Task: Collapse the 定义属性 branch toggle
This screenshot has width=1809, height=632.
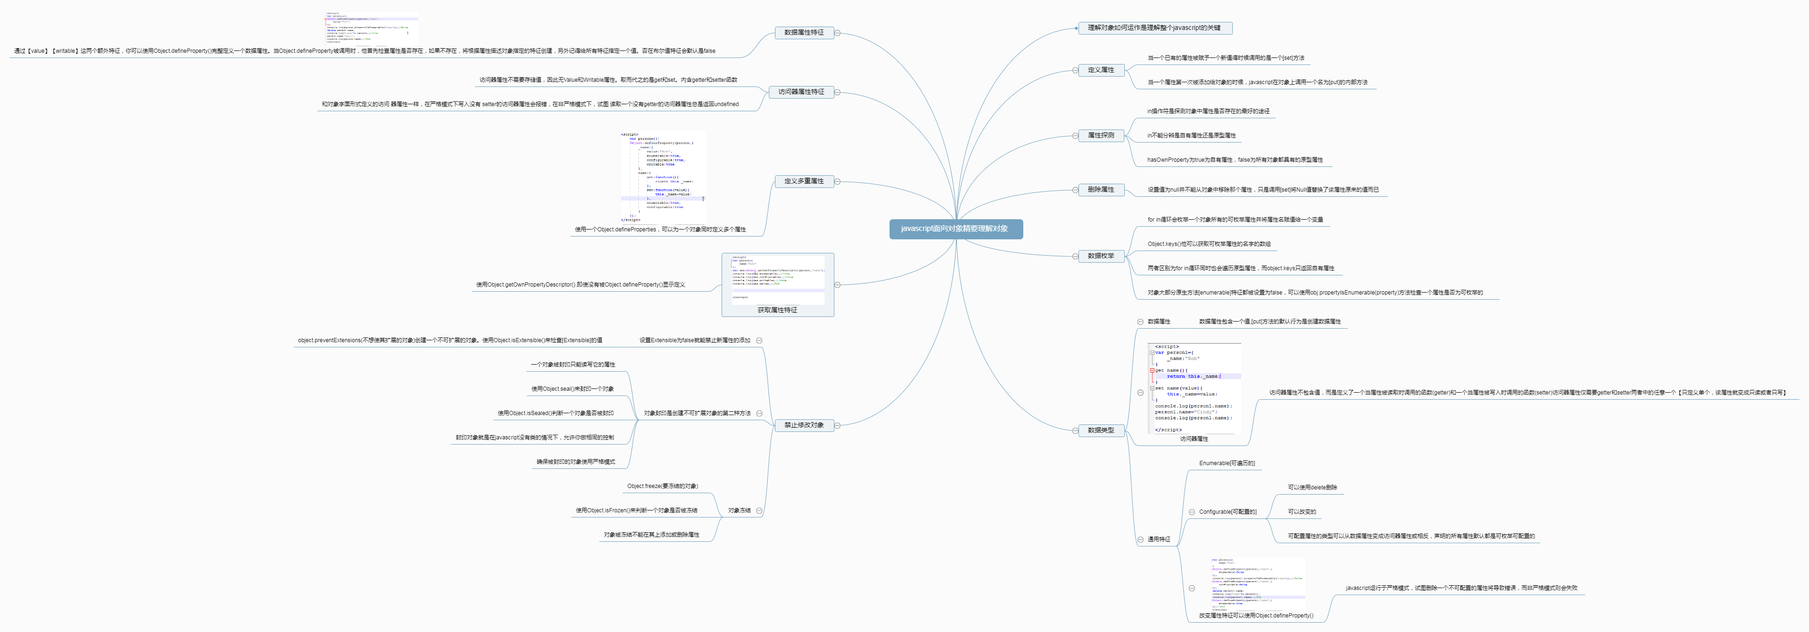Action: coord(1075,70)
